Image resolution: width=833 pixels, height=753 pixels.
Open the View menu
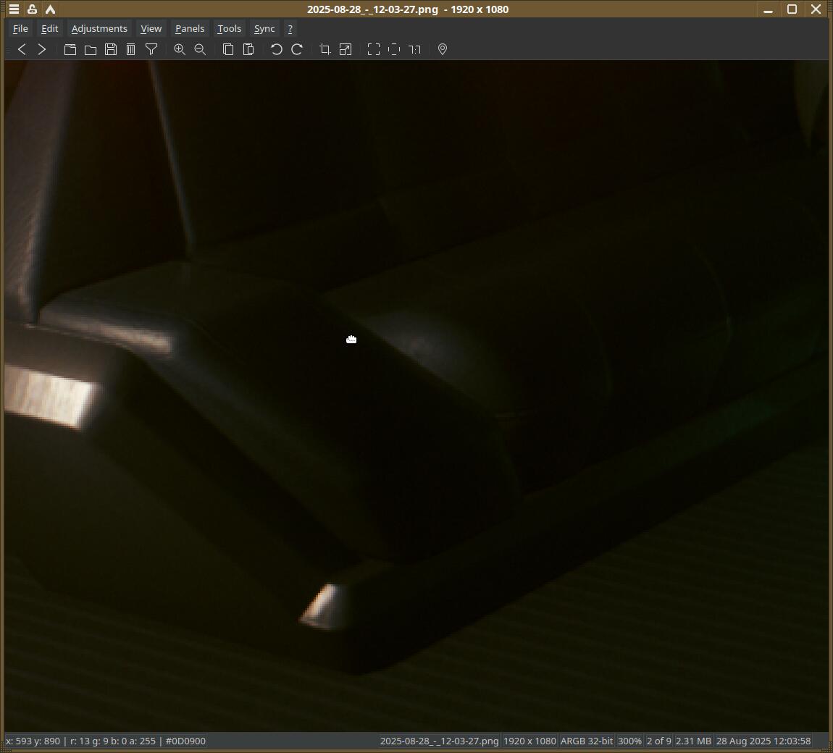tap(151, 29)
